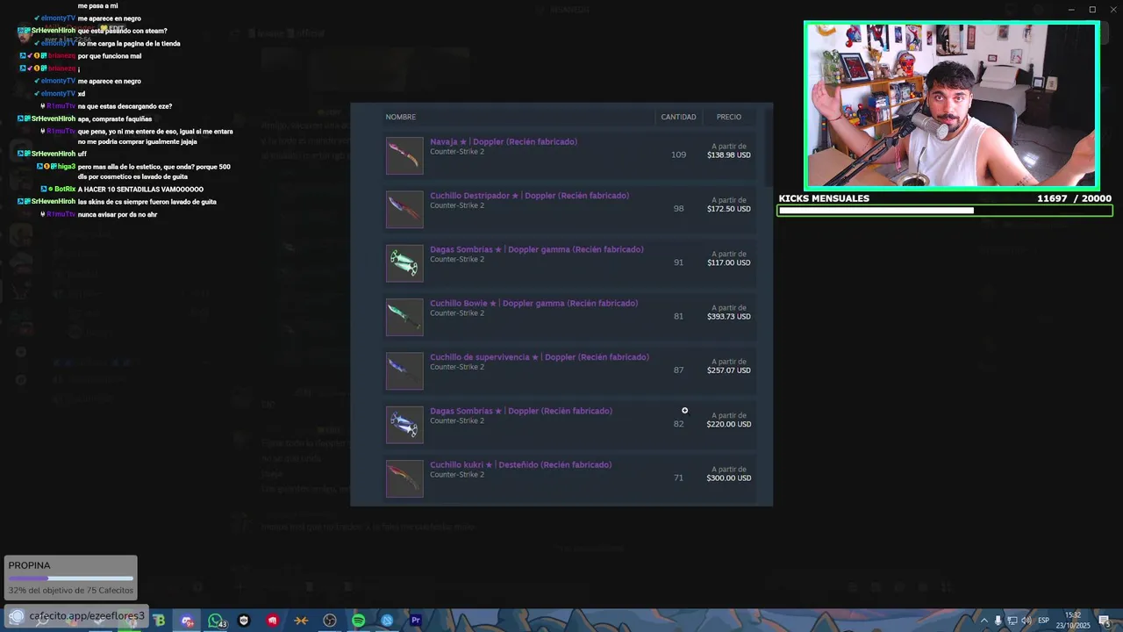Screen dimensions: 1123x632
Task: Open the taskbar clock showing 15:32
Action: click(x=1073, y=620)
